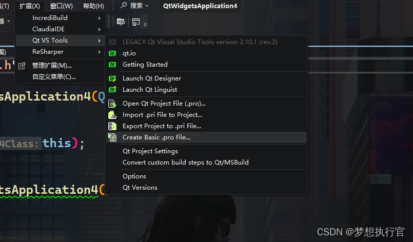The height and width of the screenshot is (242, 413).
Task: Click the LEGACY Qt Visual Studio Tools version text
Action: (200, 42)
